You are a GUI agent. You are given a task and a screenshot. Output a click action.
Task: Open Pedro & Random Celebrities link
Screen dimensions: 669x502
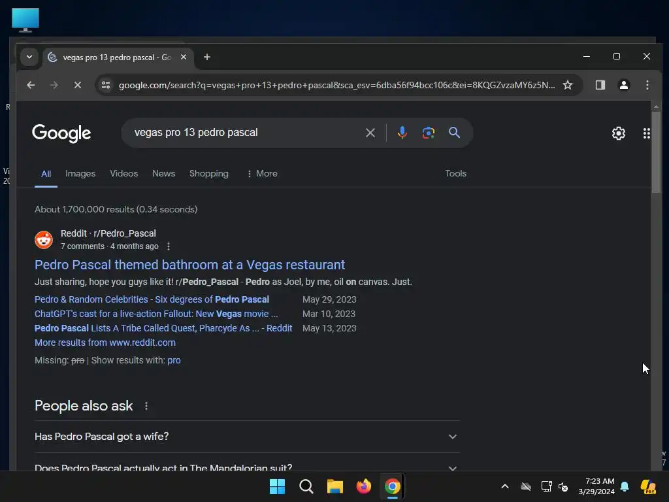point(152,299)
